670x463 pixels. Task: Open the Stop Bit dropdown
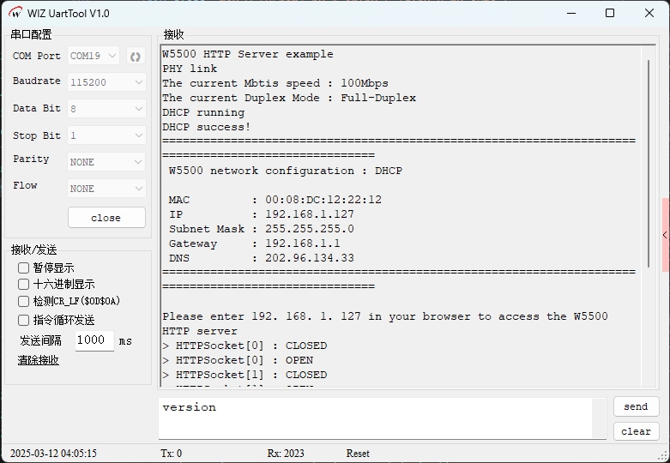click(x=106, y=135)
